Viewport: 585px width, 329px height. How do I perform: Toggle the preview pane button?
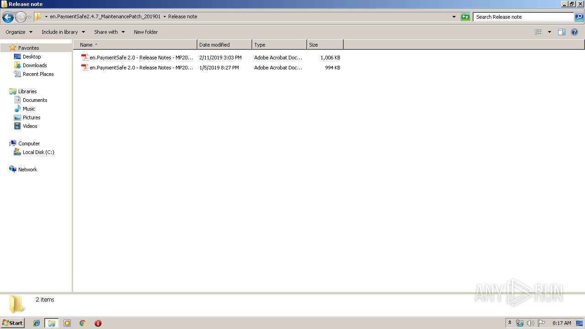pos(562,32)
